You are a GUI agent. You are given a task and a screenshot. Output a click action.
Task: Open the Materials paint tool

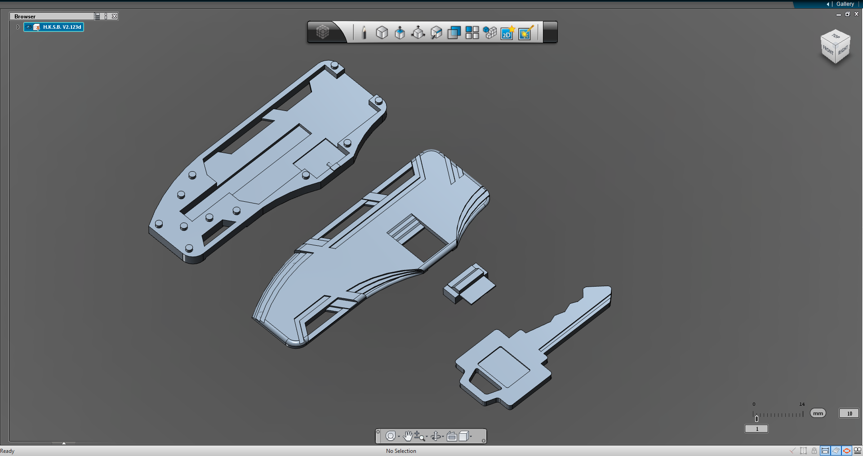(436, 32)
